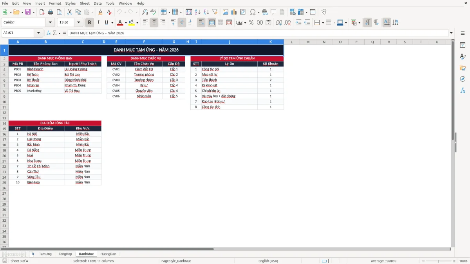Toggle Italic formatting
Viewport: 470px width, 264px height.
pyautogui.click(x=98, y=23)
